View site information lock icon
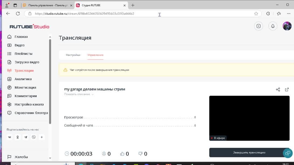This screenshot has height=165, width=294. click(x=30, y=13)
